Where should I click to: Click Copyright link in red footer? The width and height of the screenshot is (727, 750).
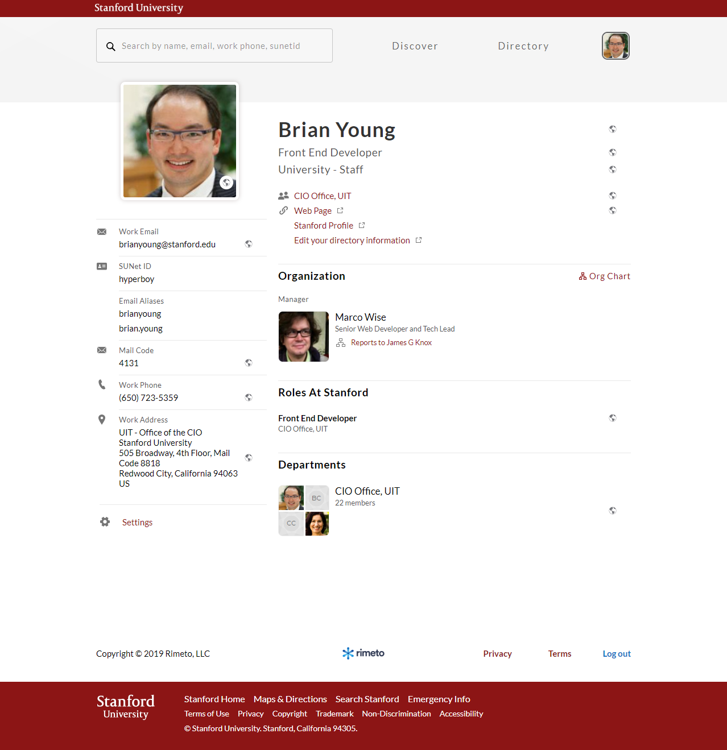[x=290, y=714]
